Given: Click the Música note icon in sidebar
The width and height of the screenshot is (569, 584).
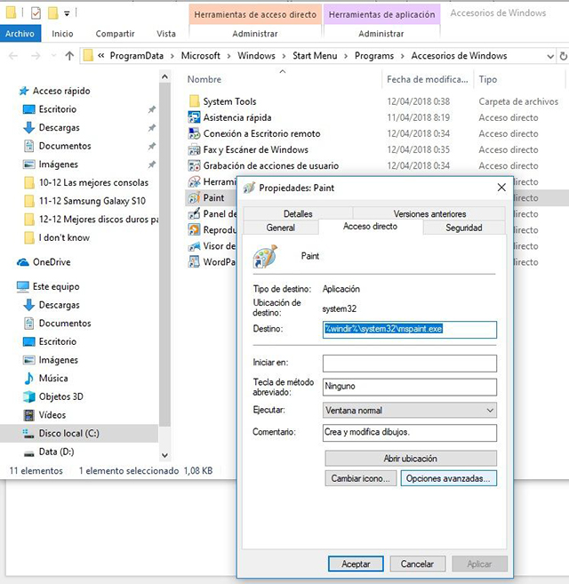Looking at the screenshot, I should [28, 378].
